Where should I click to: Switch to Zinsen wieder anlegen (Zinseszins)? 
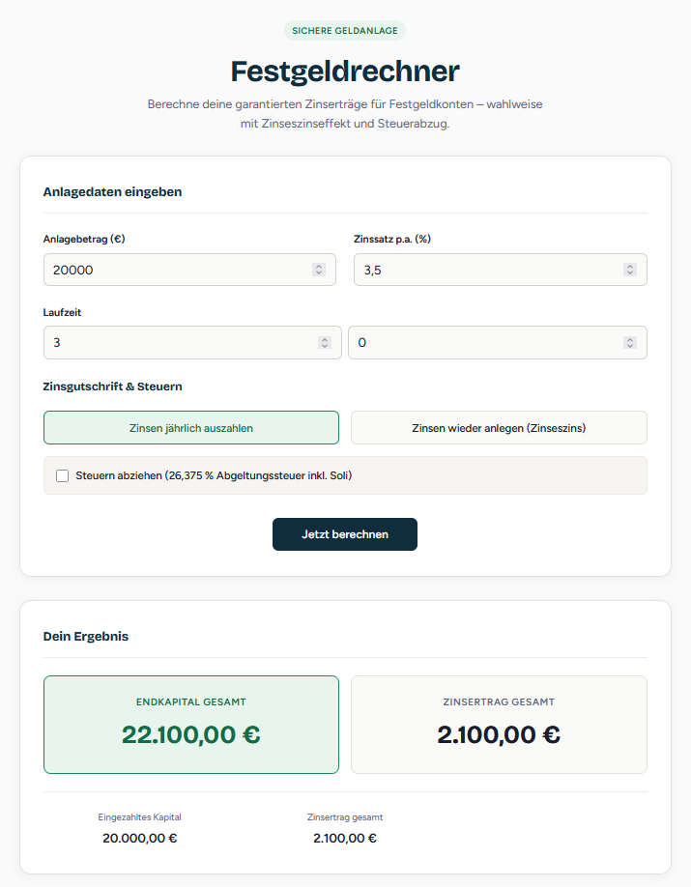tap(499, 427)
